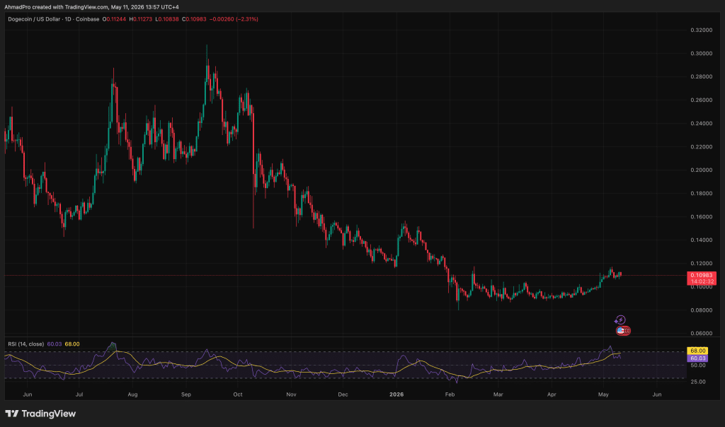The width and height of the screenshot is (725, 427).
Task: Select the yellow RSI average value 68.00 in the legend
Action: (72, 344)
